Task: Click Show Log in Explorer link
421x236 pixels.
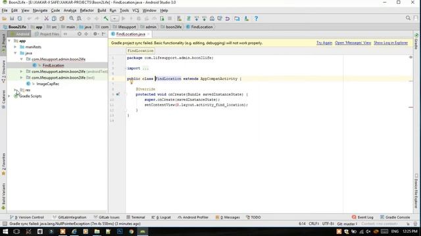Action: tap(391, 43)
